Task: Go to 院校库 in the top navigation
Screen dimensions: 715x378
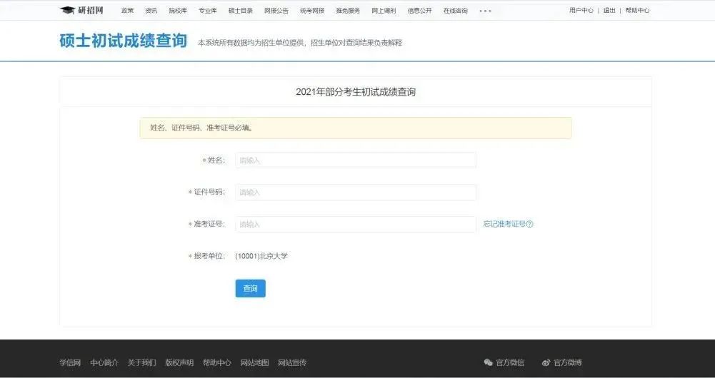Action: tap(178, 11)
